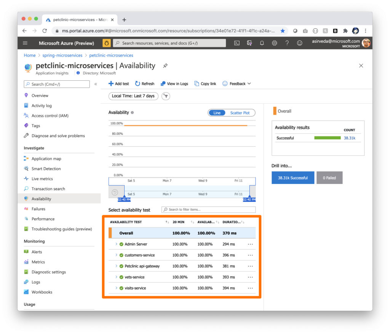
Task: Open Azure notifications bell
Action: [262, 43]
